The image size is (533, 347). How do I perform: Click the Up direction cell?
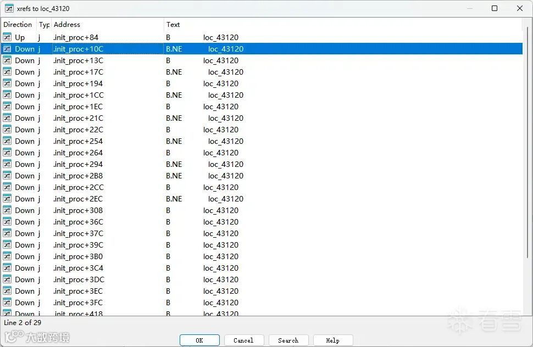(x=20, y=37)
